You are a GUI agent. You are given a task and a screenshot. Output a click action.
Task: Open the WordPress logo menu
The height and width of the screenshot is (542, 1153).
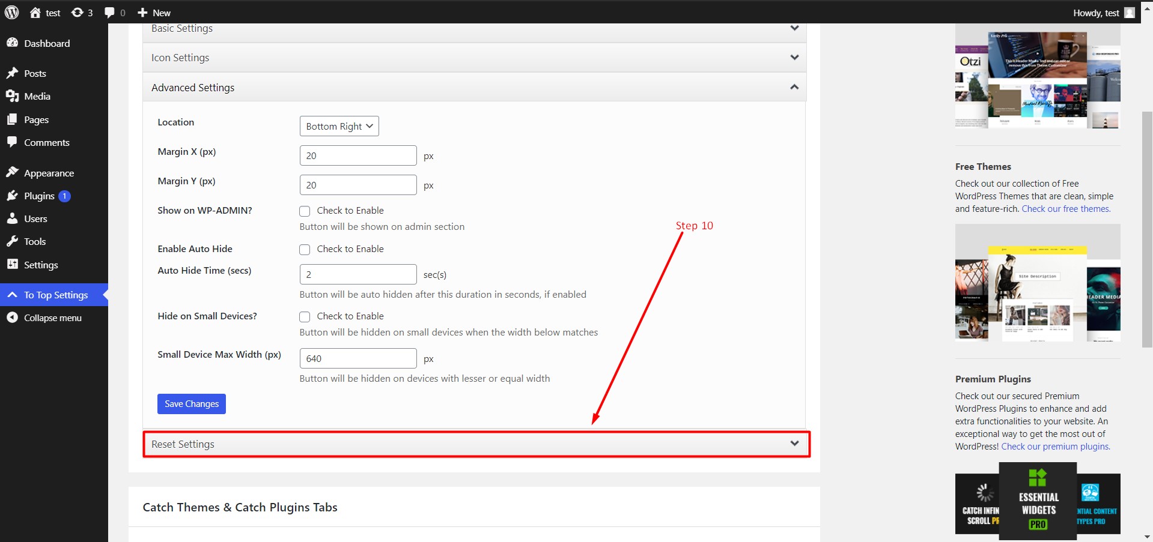coord(12,12)
